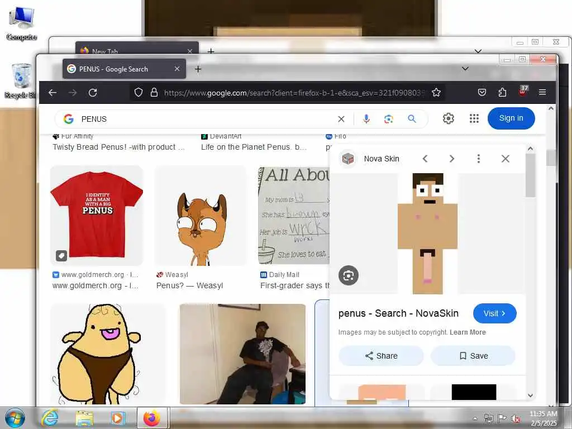The width and height of the screenshot is (572, 429).
Task: Click the blue Visit button
Action: 495,313
